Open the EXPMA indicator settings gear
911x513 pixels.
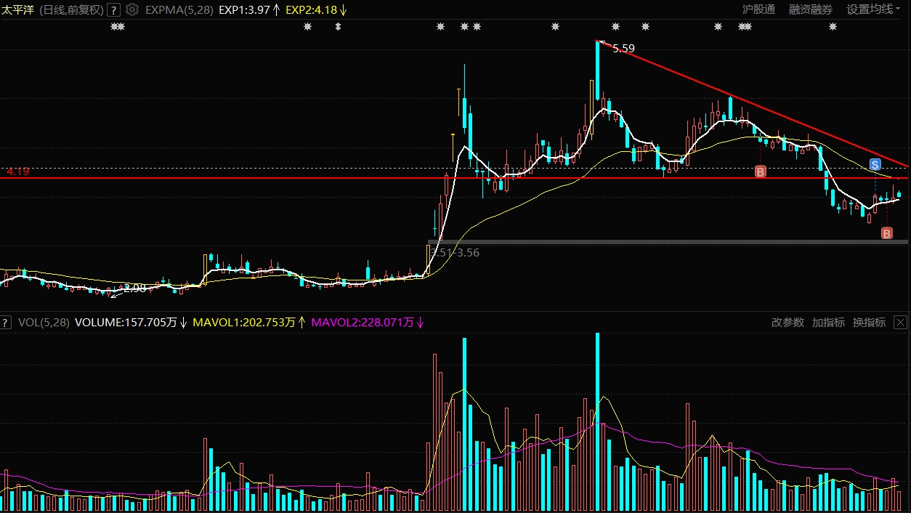[x=131, y=10]
